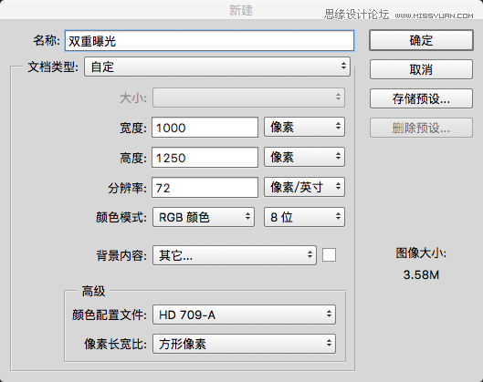This screenshot has height=382, width=483.
Task: Click the 图像大小 label
Action: point(421,253)
